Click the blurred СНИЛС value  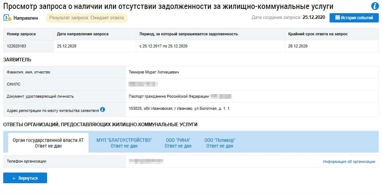143,84
